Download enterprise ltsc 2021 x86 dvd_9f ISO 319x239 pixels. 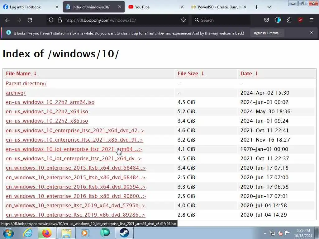(x=74, y=140)
